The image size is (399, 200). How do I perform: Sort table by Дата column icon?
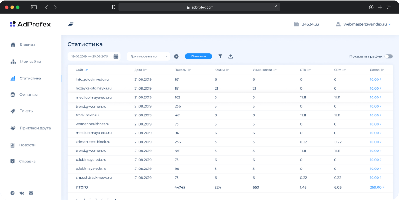(145, 70)
